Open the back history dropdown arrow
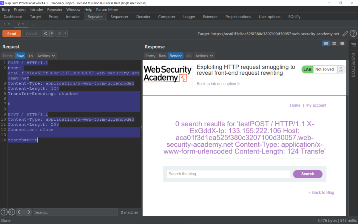Screen dimensions: 358x224 point(52,33)
